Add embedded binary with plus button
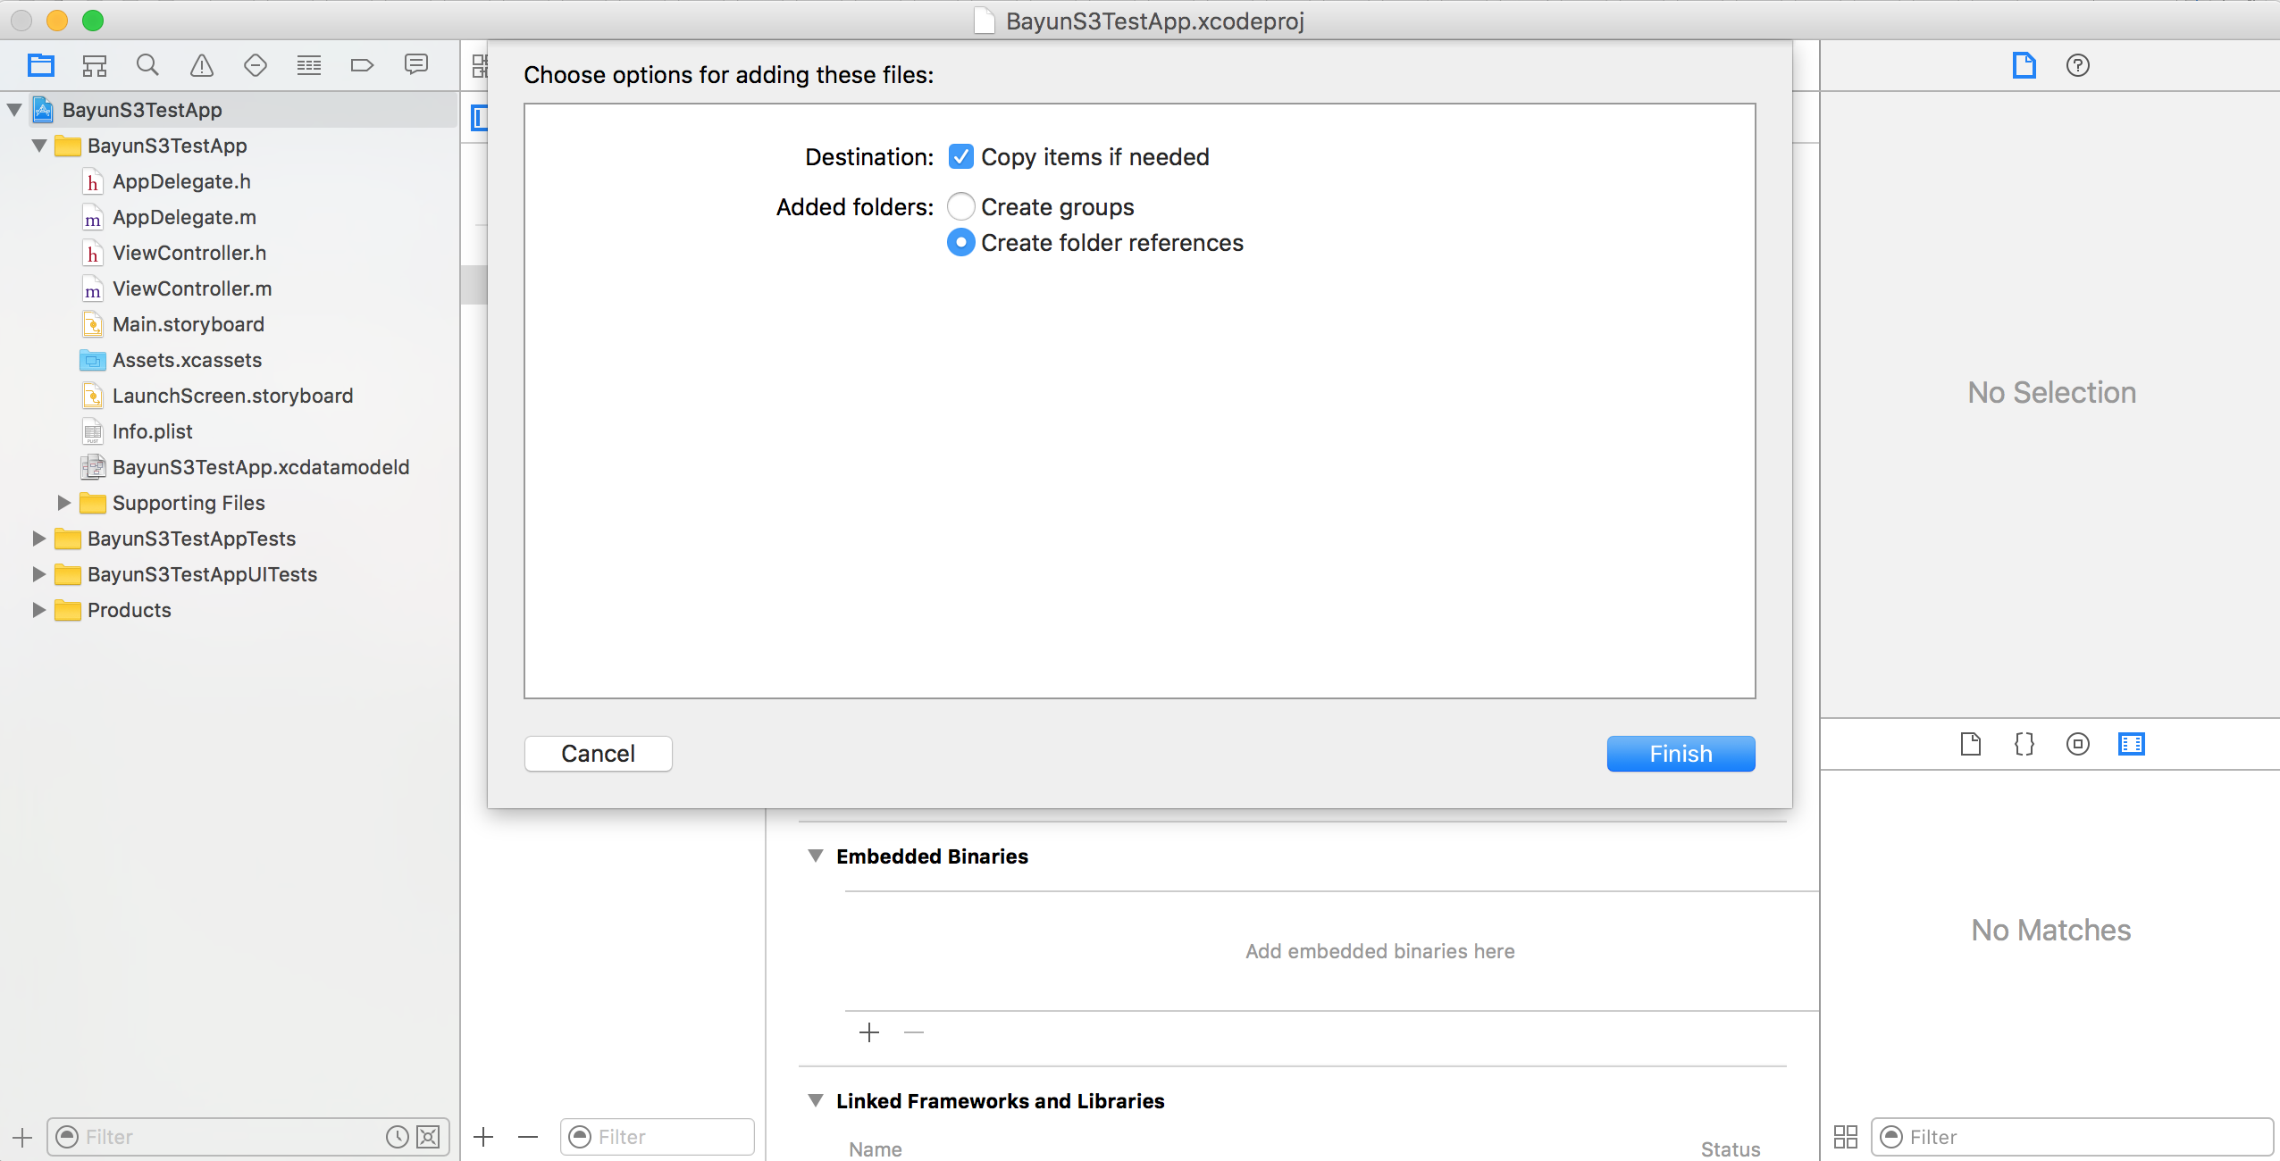 coord(868,1033)
